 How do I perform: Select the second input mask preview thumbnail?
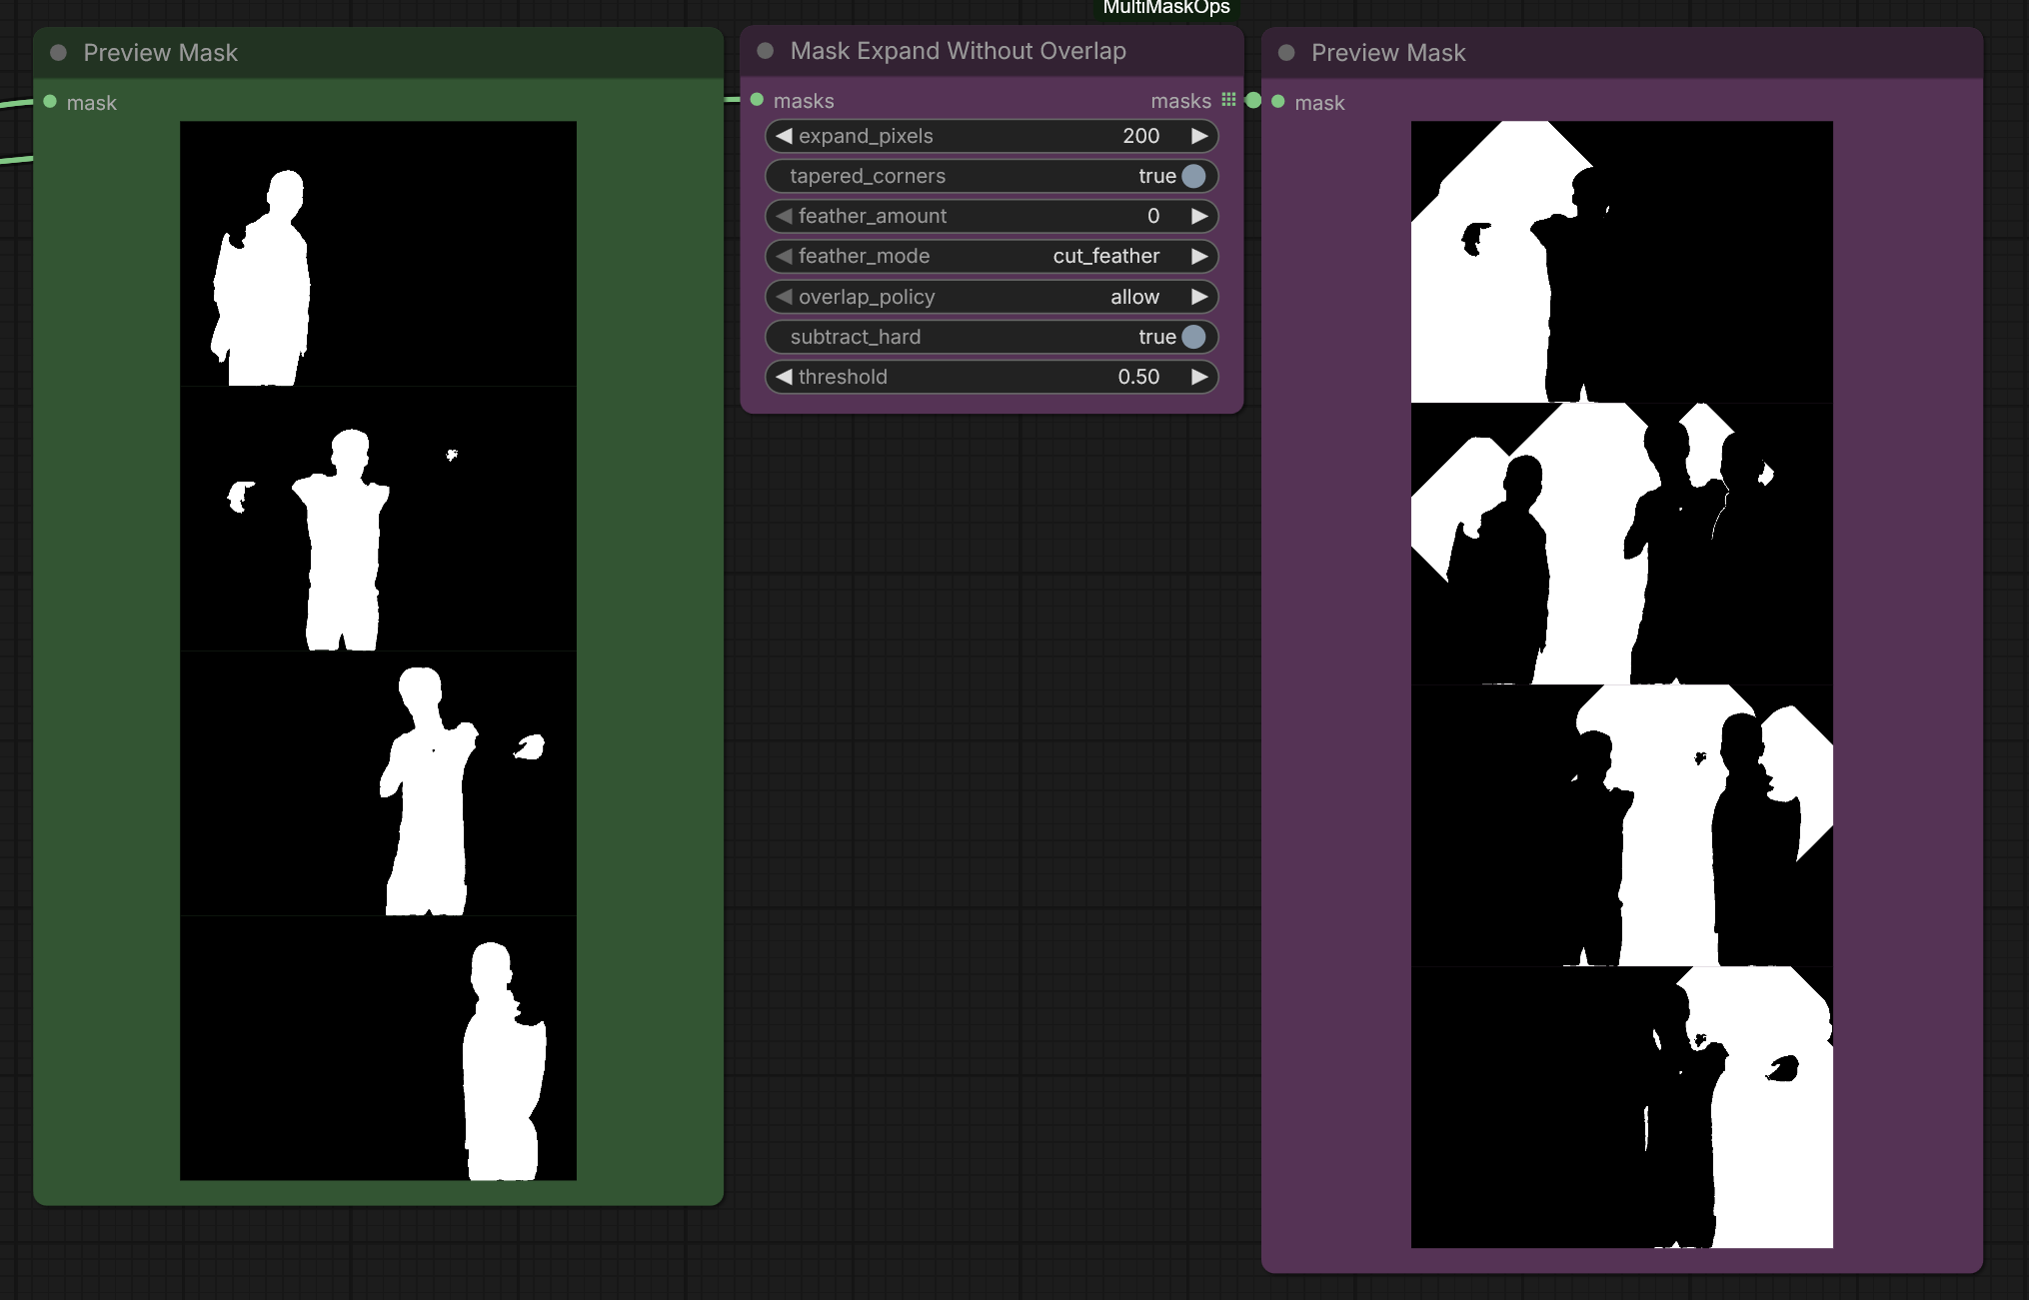tap(378, 519)
